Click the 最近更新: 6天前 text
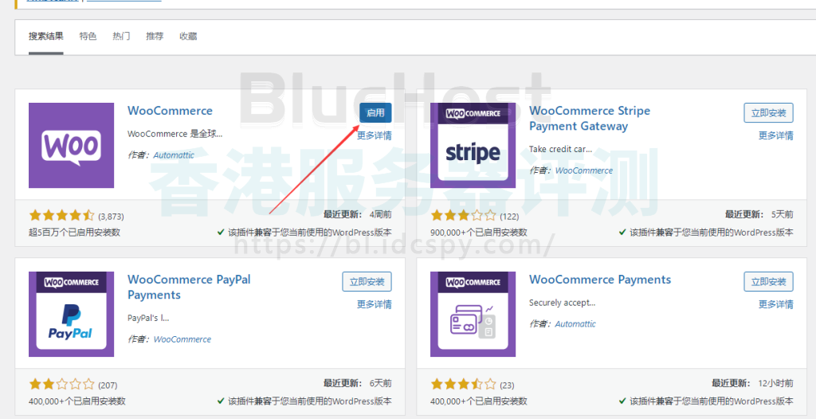Image resolution: width=816 pixels, height=419 pixels. (358, 383)
